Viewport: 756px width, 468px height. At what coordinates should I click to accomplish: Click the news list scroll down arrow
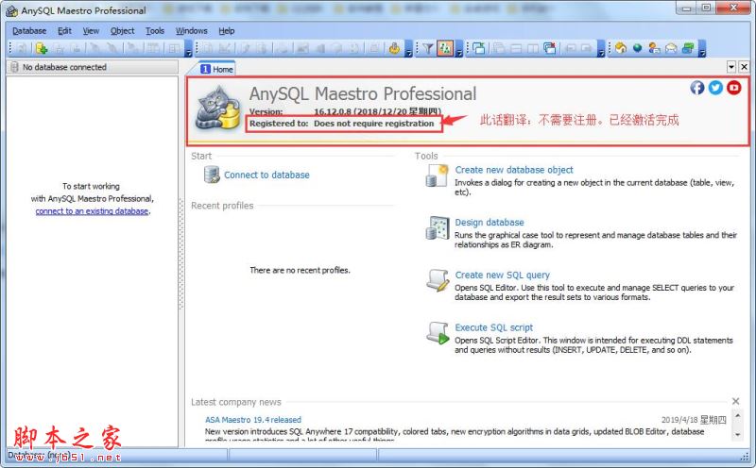click(x=738, y=434)
